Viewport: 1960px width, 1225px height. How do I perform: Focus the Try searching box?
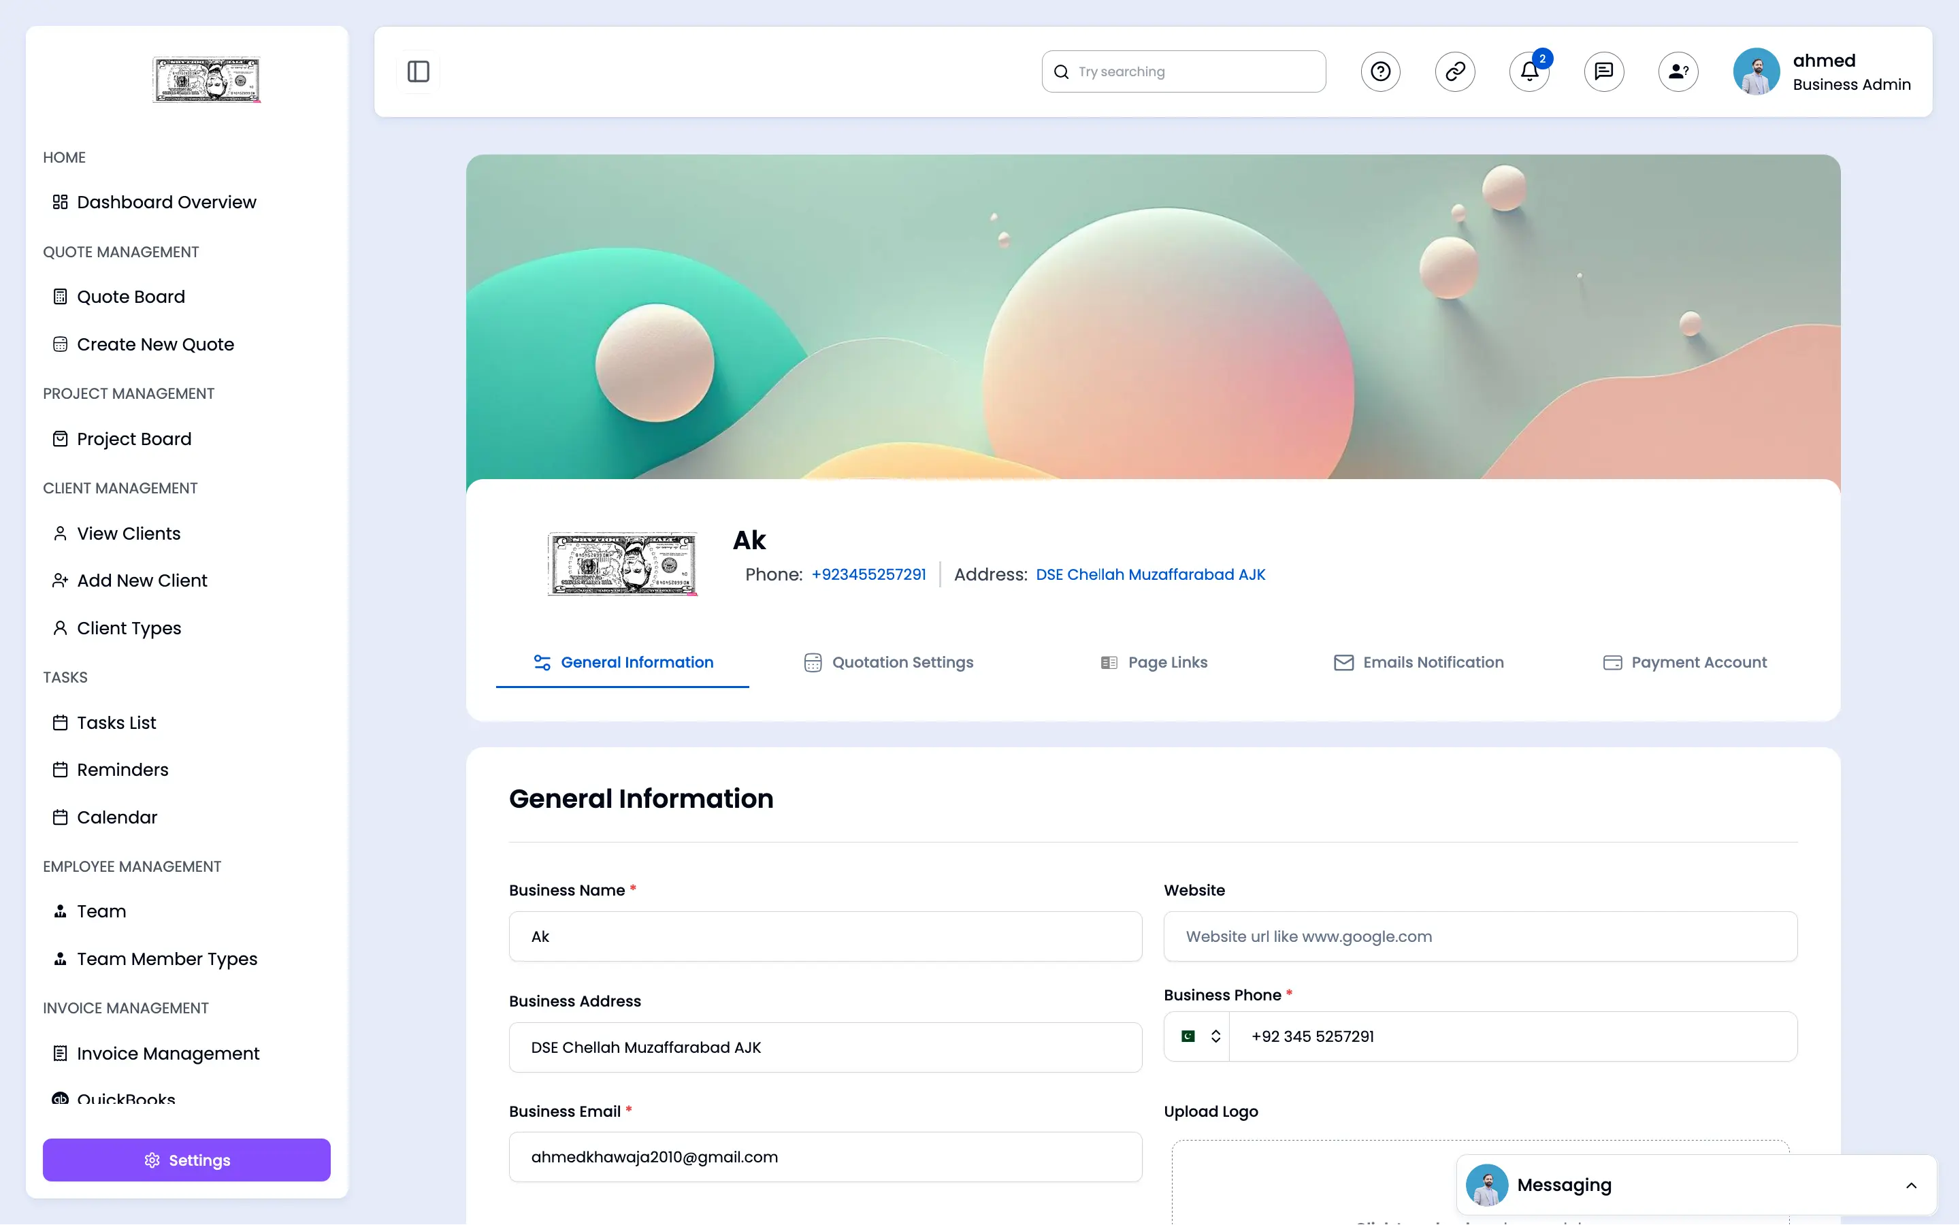pyautogui.click(x=1194, y=71)
